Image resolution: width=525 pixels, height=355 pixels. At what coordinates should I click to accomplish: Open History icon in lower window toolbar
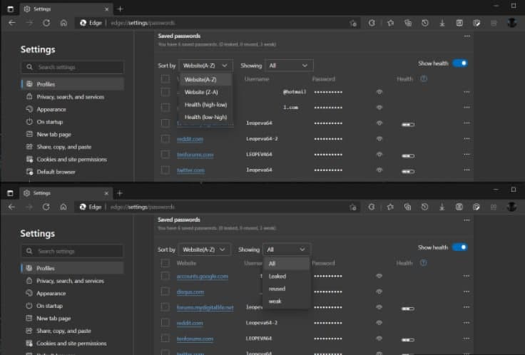[x=425, y=207]
